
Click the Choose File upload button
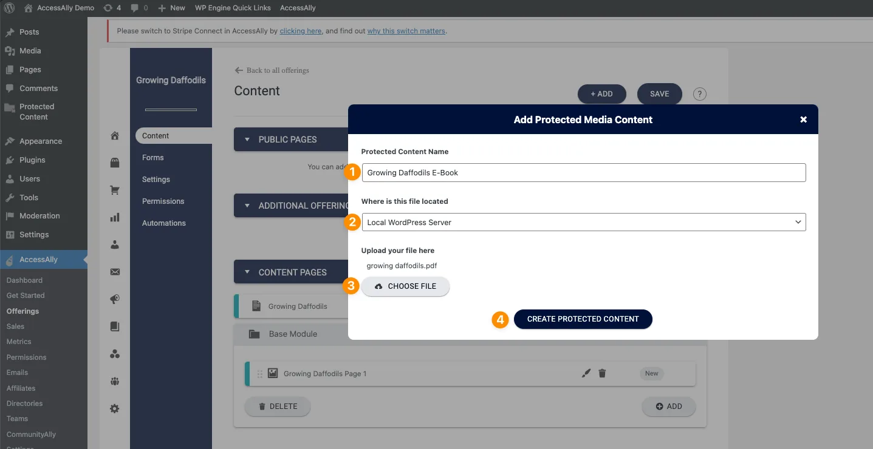pos(405,286)
